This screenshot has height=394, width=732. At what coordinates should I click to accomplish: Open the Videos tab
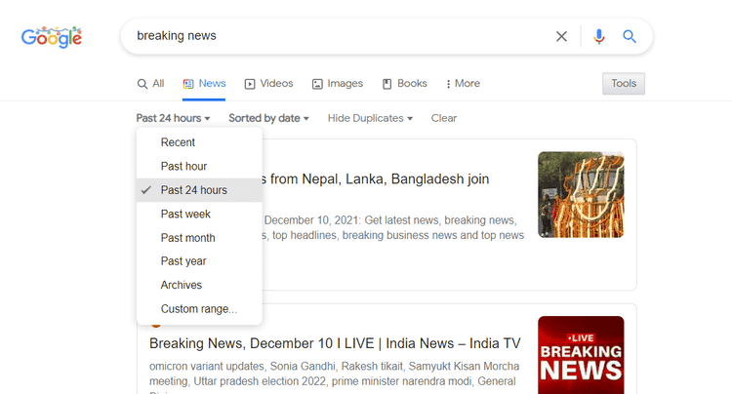[268, 84]
